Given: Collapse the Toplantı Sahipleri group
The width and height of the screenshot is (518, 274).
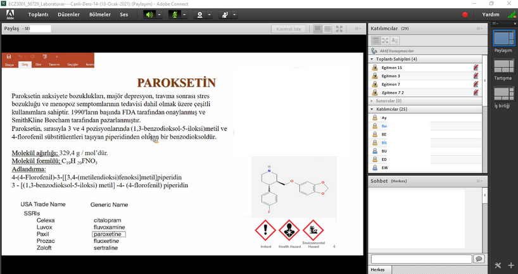Looking at the screenshot, I should [x=372, y=59].
